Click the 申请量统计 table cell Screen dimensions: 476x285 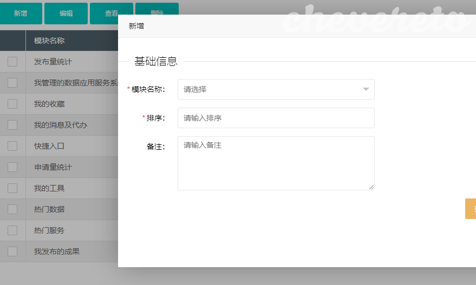pyautogui.click(x=72, y=167)
